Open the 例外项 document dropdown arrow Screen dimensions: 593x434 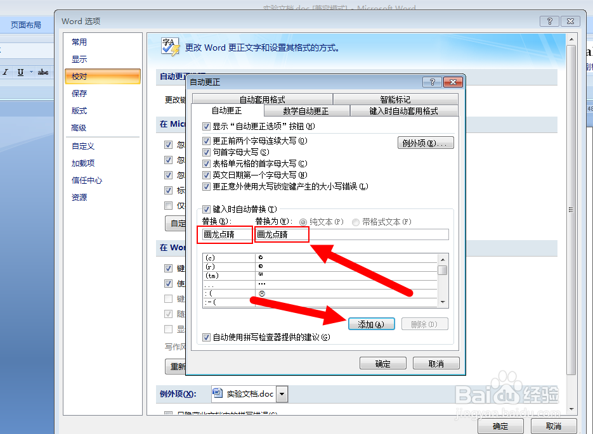click(x=282, y=394)
